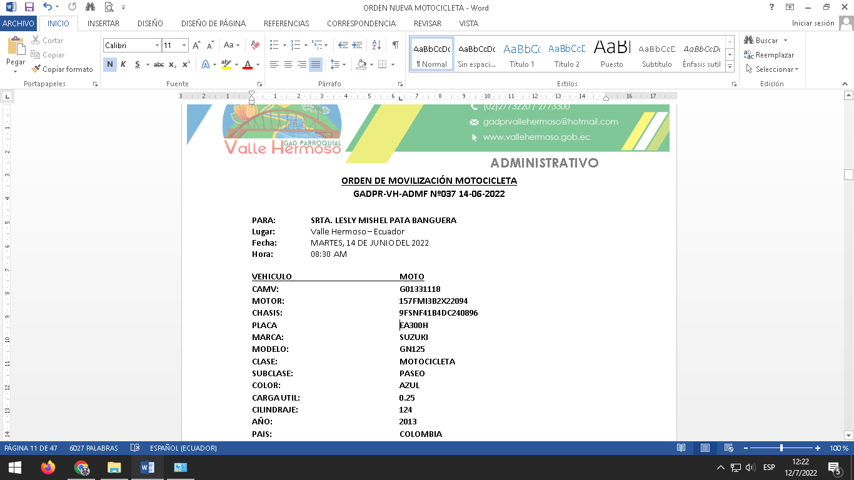The image size is (854, 480).
Task: Click the Format Painter (Copiar formato) icon
Action: click(36, 69)
